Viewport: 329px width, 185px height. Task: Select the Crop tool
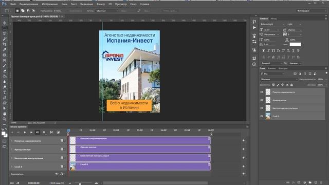pyautogui.click(x=5, y=44)
